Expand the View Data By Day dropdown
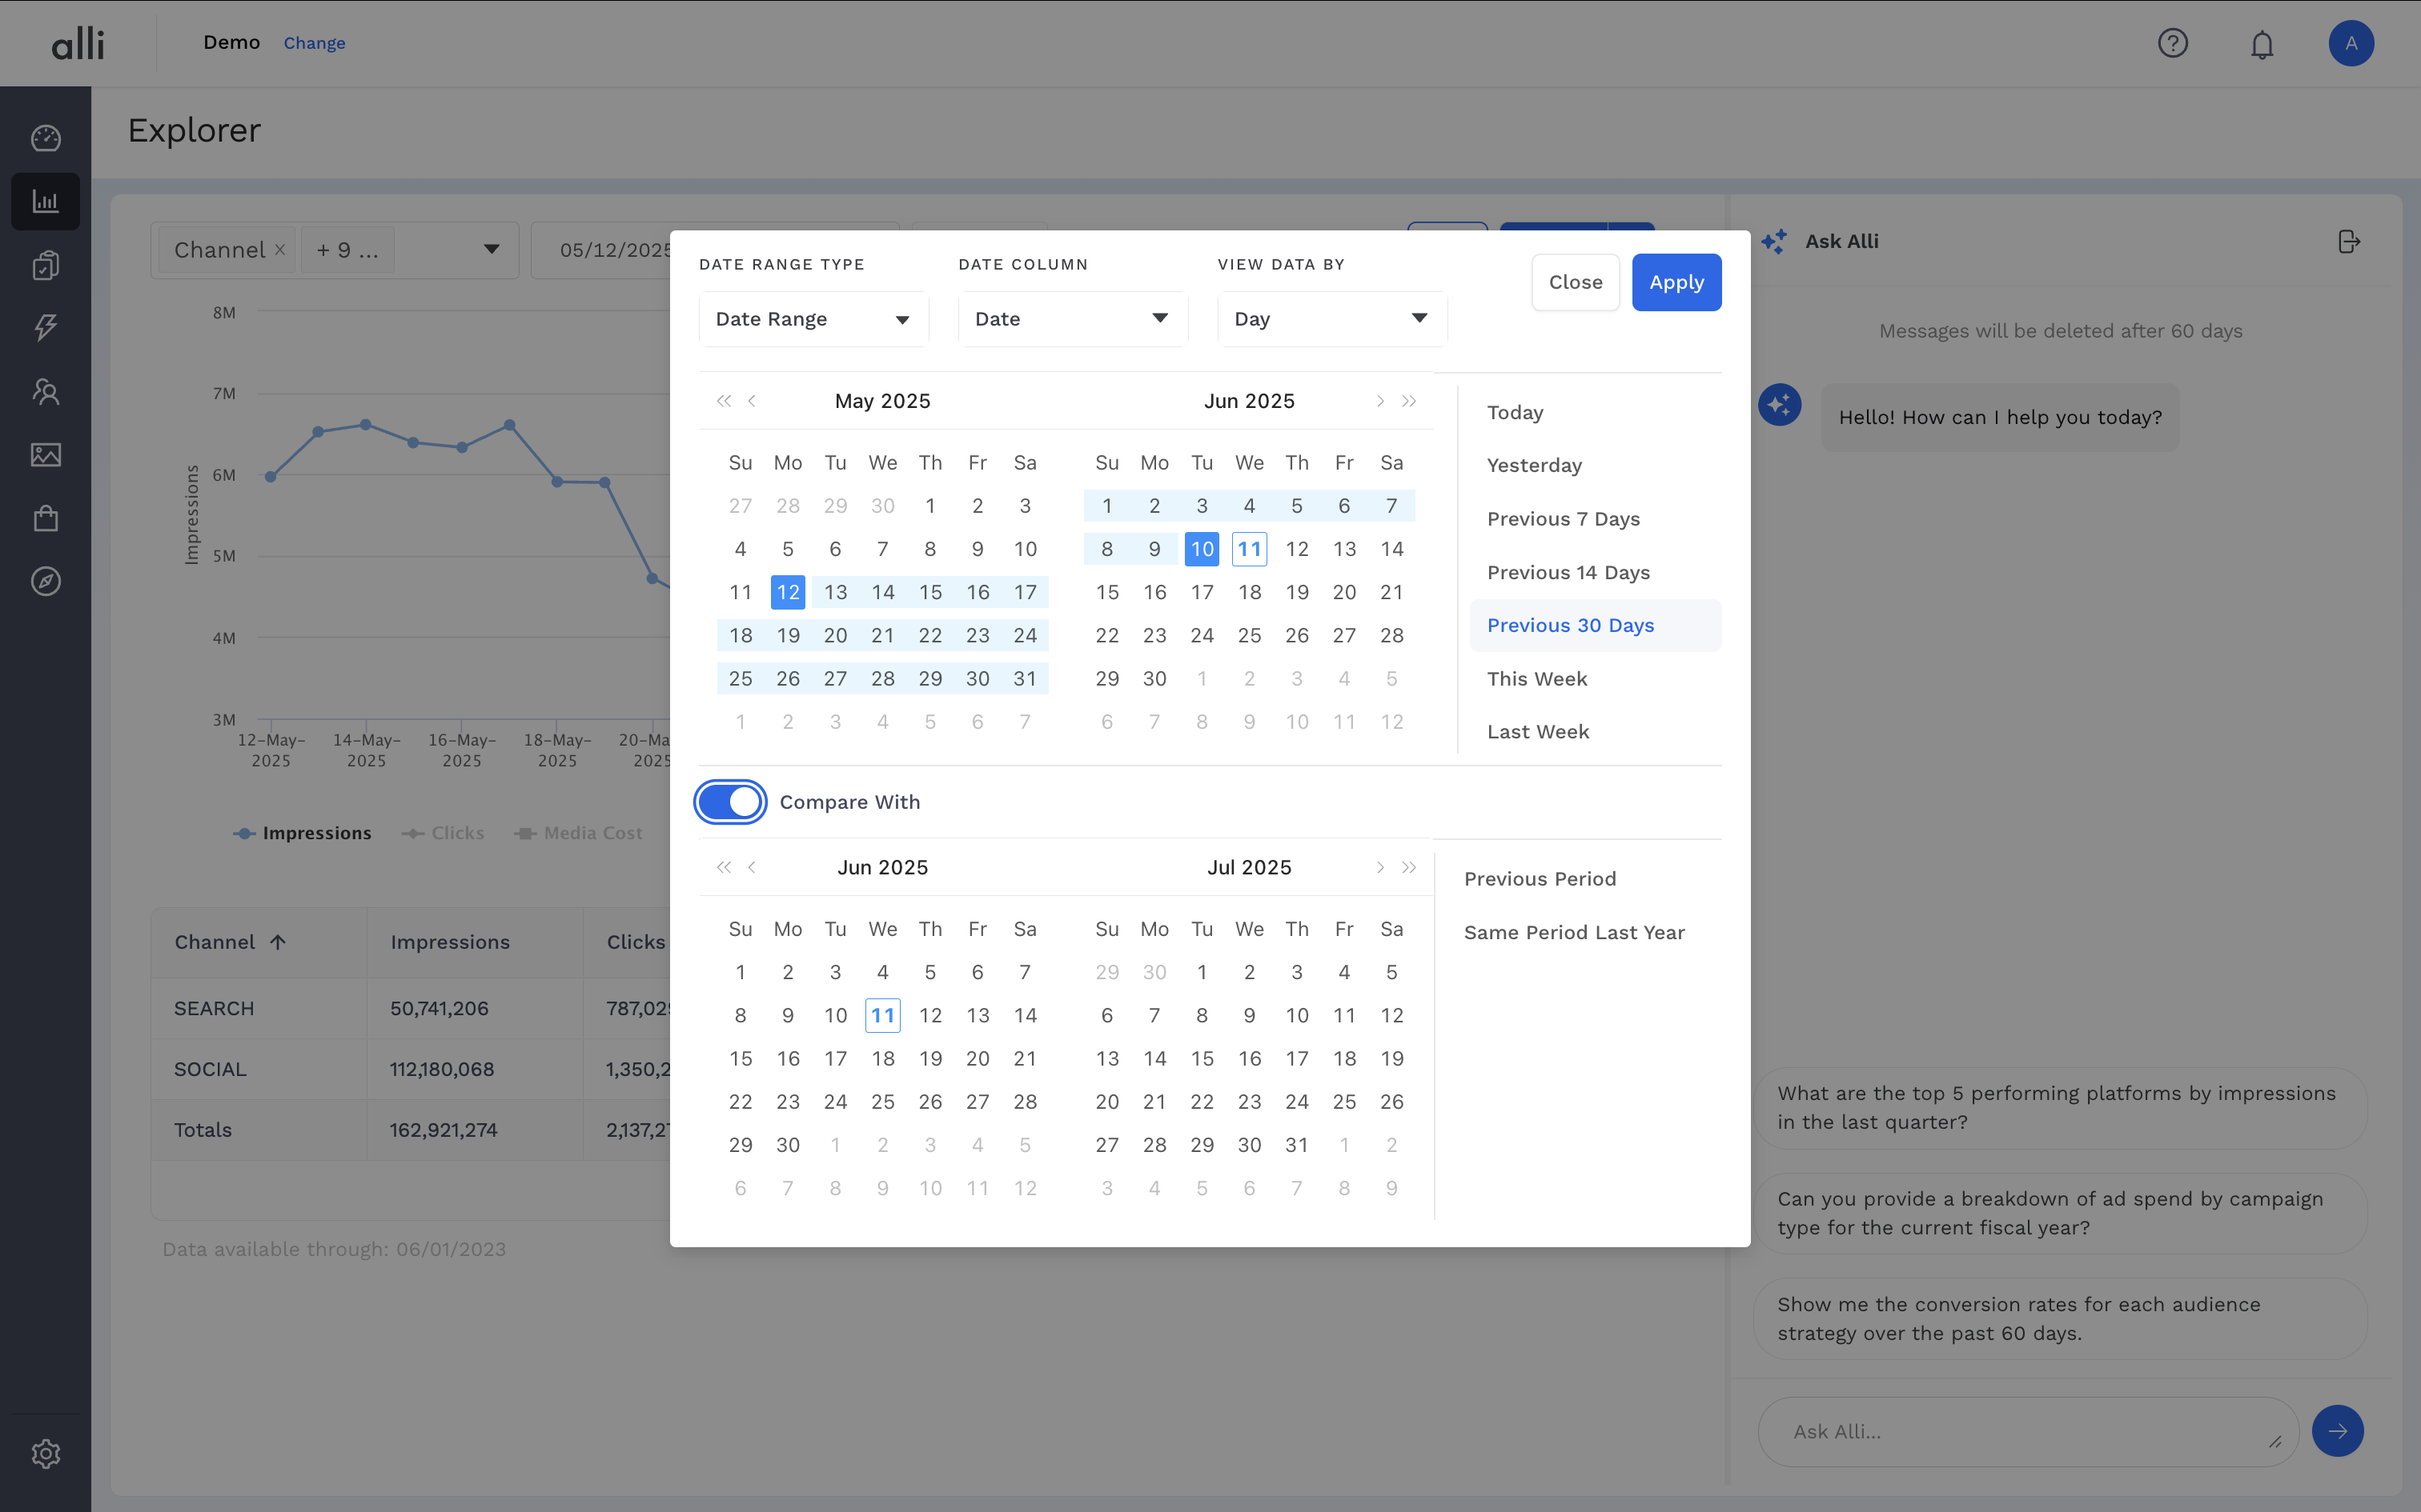The image size is (2421, 1512). tap(1331, 319)
